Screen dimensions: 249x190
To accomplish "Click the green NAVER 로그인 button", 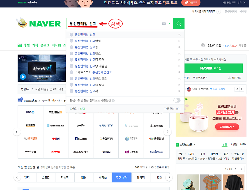I will tap(213, 68).
